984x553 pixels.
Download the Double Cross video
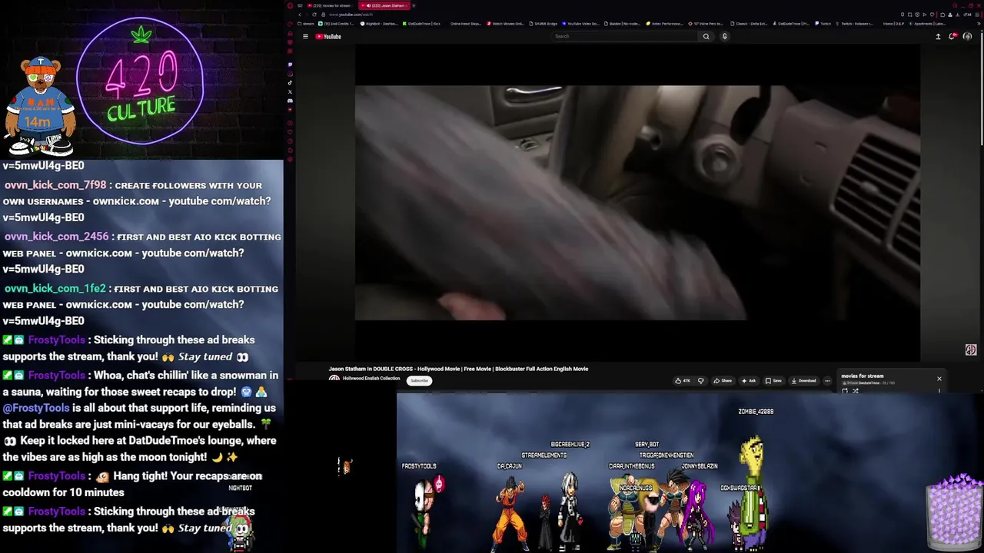coord(803,381)
